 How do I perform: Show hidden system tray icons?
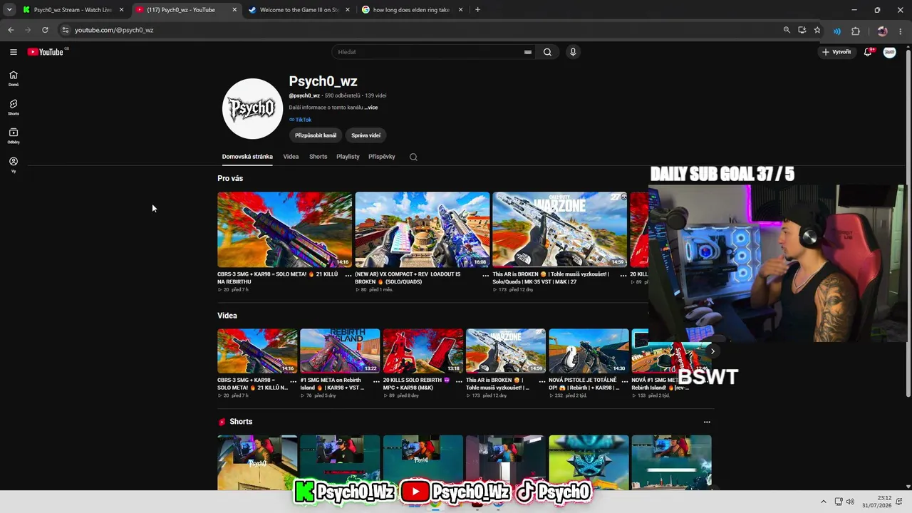tap(823, 502)
